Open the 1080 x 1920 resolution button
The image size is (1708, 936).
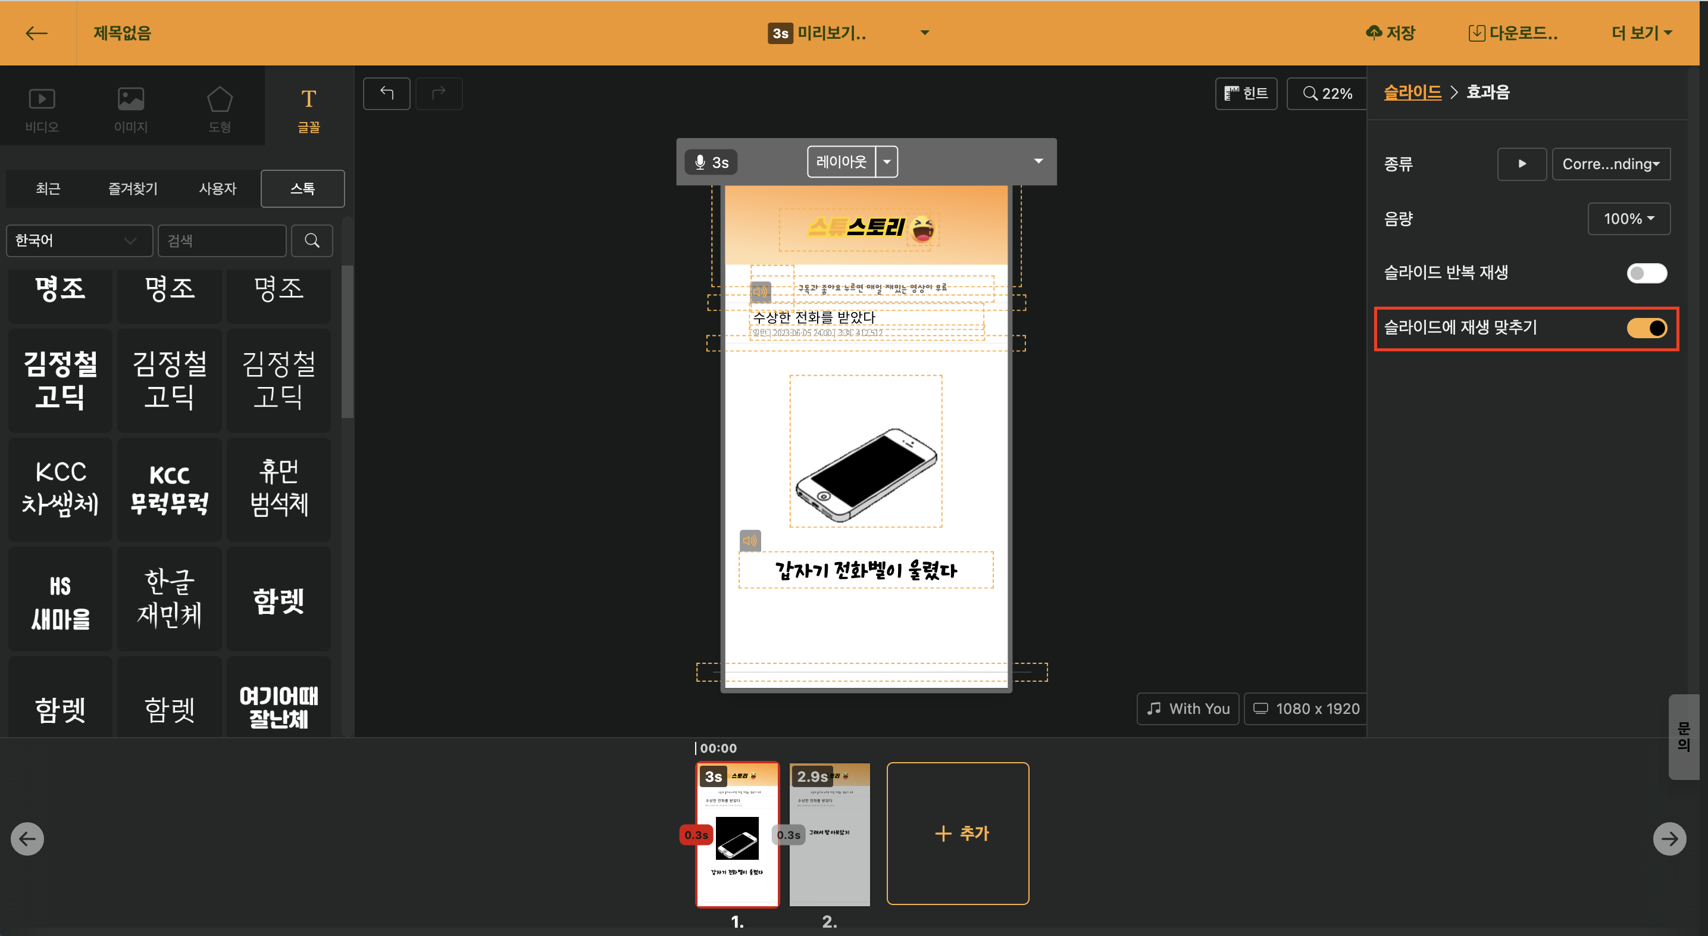tap(1305, 709)
